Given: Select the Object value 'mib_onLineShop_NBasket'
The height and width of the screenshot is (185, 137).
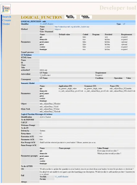Looking at the screenshot, I should [50, 104].
